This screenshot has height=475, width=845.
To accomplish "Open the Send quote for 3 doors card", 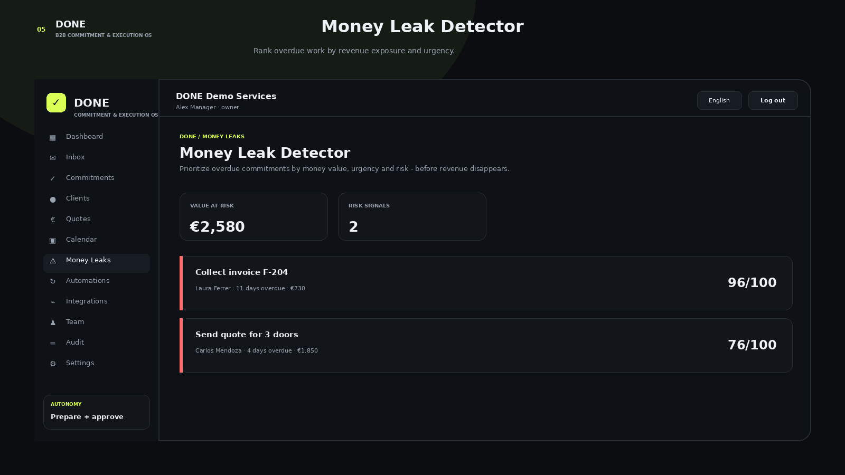I will click(x=486, y=345).
